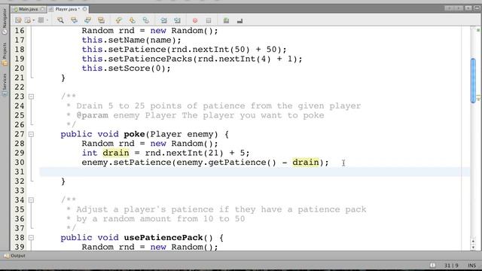This screenshot has height=271, width=482.
Task: Click the vertical scrollbar thumb
Action: point(473,81)
